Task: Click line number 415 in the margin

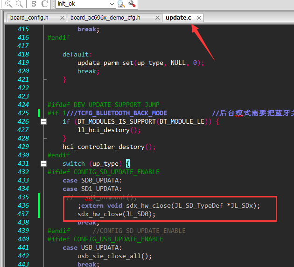Action: click(x=23, y=29)
